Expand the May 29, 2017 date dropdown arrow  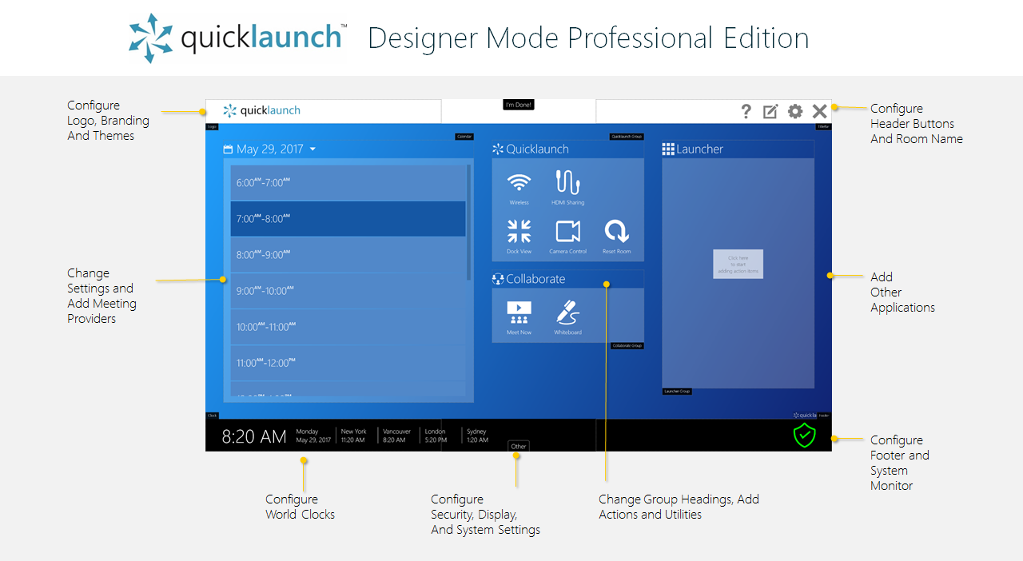(312, 149)
